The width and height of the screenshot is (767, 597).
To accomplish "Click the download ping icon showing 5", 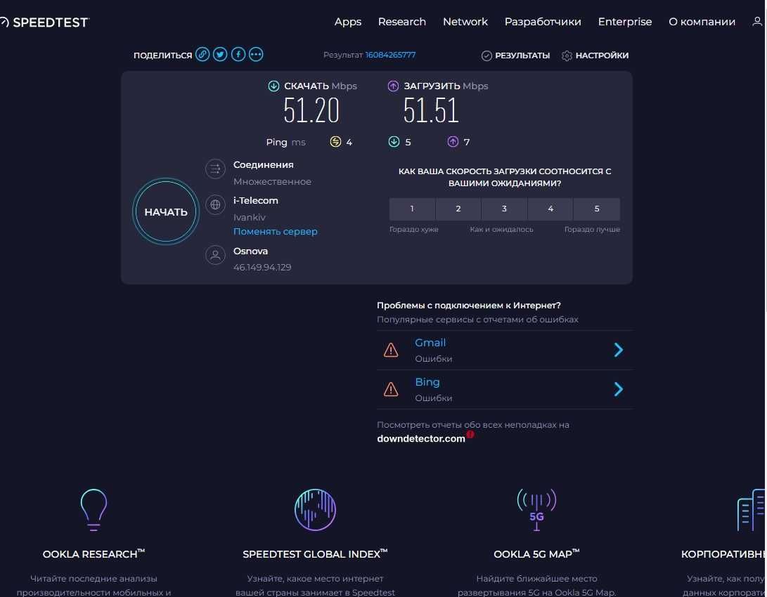I will pyautogui.click(x=394, y=142).
